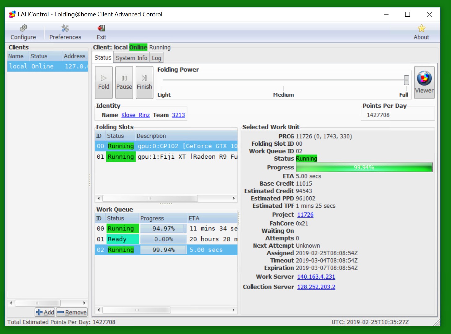Launch the Viewer
451x334 pixels.
[x=424, y=82]
